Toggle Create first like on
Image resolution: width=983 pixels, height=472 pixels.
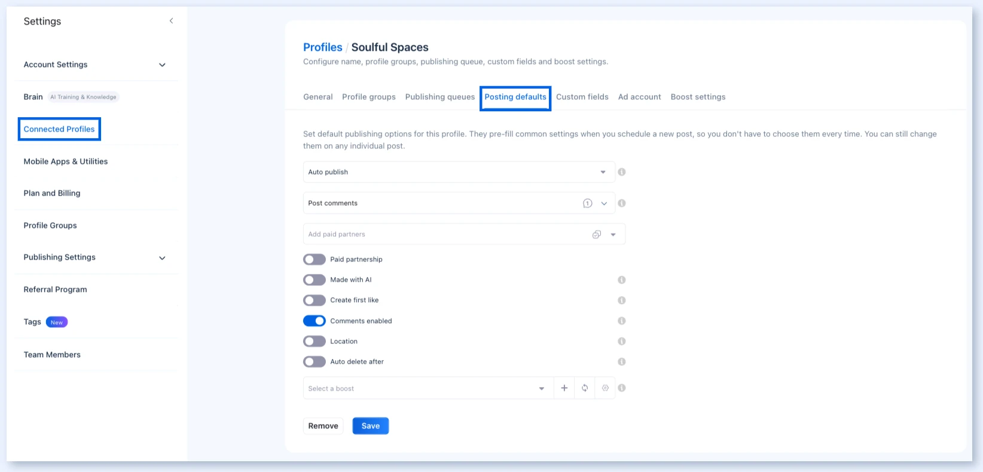coord(315,300)
